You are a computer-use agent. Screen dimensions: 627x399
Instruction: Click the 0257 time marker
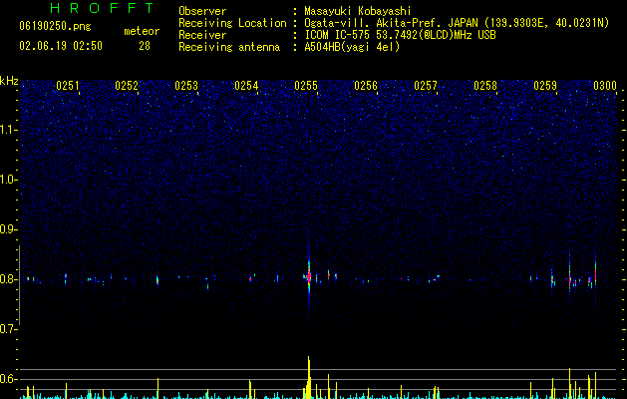pyautogui.click(x=426, y=86)
